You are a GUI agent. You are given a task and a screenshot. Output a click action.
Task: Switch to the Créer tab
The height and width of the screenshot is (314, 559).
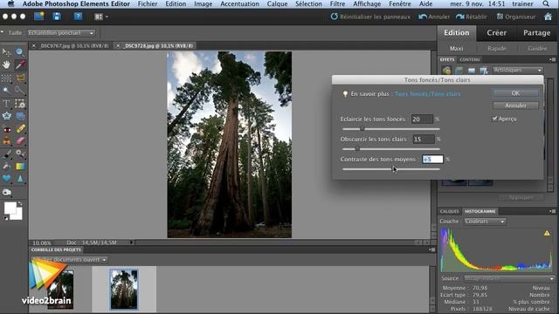pos(497,33)
